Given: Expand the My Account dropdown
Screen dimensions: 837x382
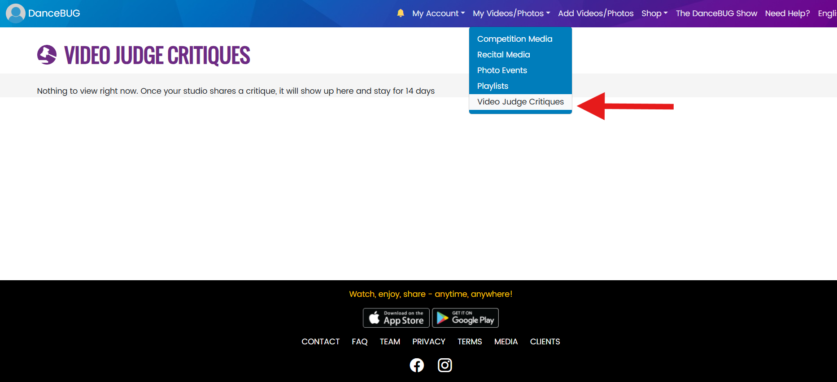Looking at the screenshot, I should [x=438, y=13].
